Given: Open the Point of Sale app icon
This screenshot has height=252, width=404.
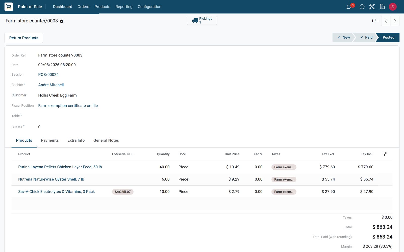Looking at the screenshot, I should (x=9, y=7).
